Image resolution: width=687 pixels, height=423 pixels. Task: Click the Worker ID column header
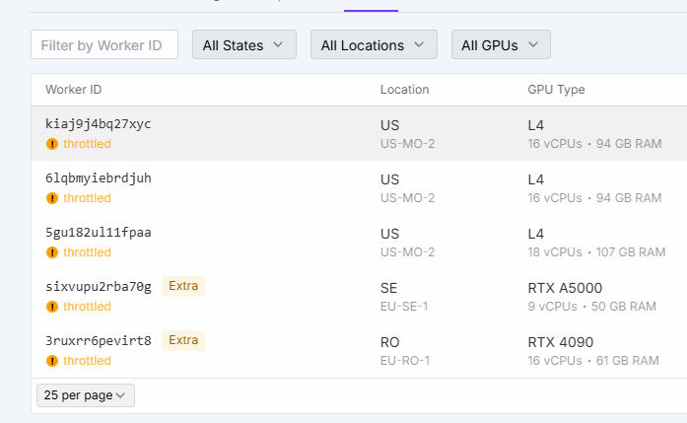74,90
